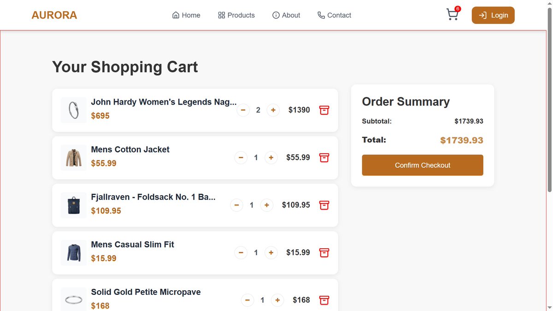Increase John Hardy Women's Legends quantity
This screenshot has width=553, height=311.
(273, 110)
